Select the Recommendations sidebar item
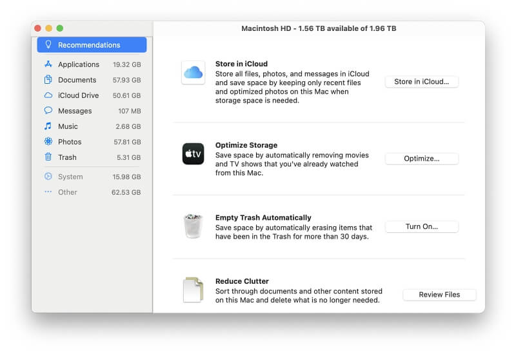 [x=92, y=44]
